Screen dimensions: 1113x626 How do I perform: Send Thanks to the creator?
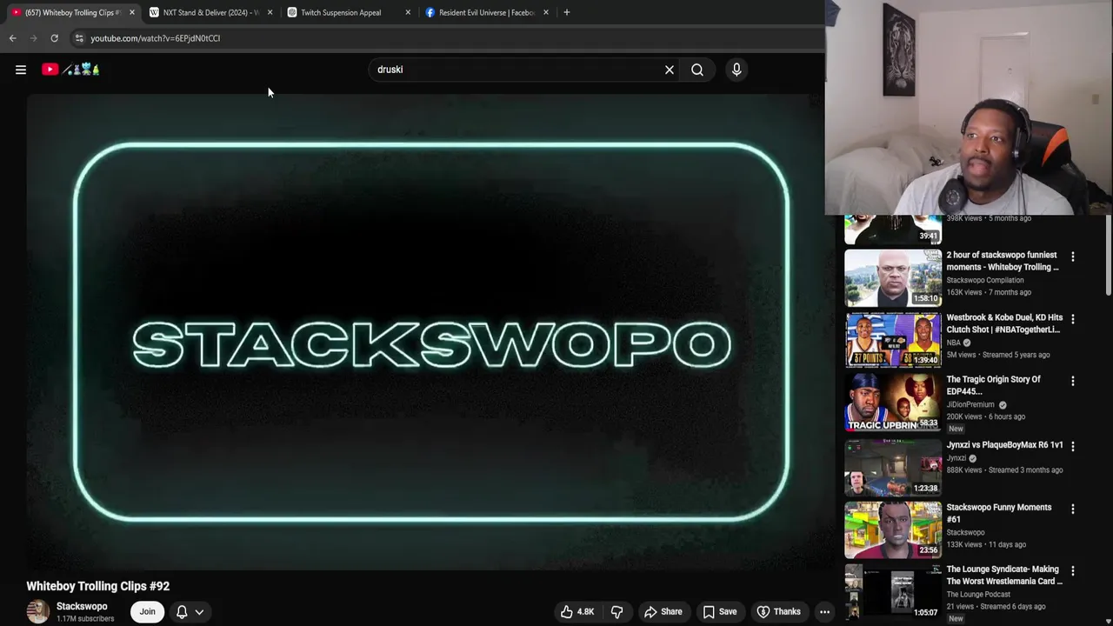(778, 612)
